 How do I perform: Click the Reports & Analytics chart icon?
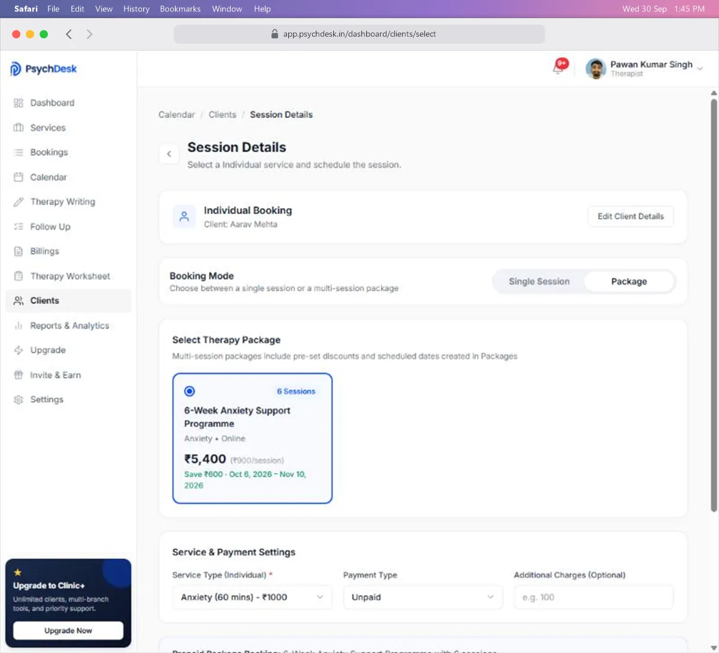pos(18,326)
